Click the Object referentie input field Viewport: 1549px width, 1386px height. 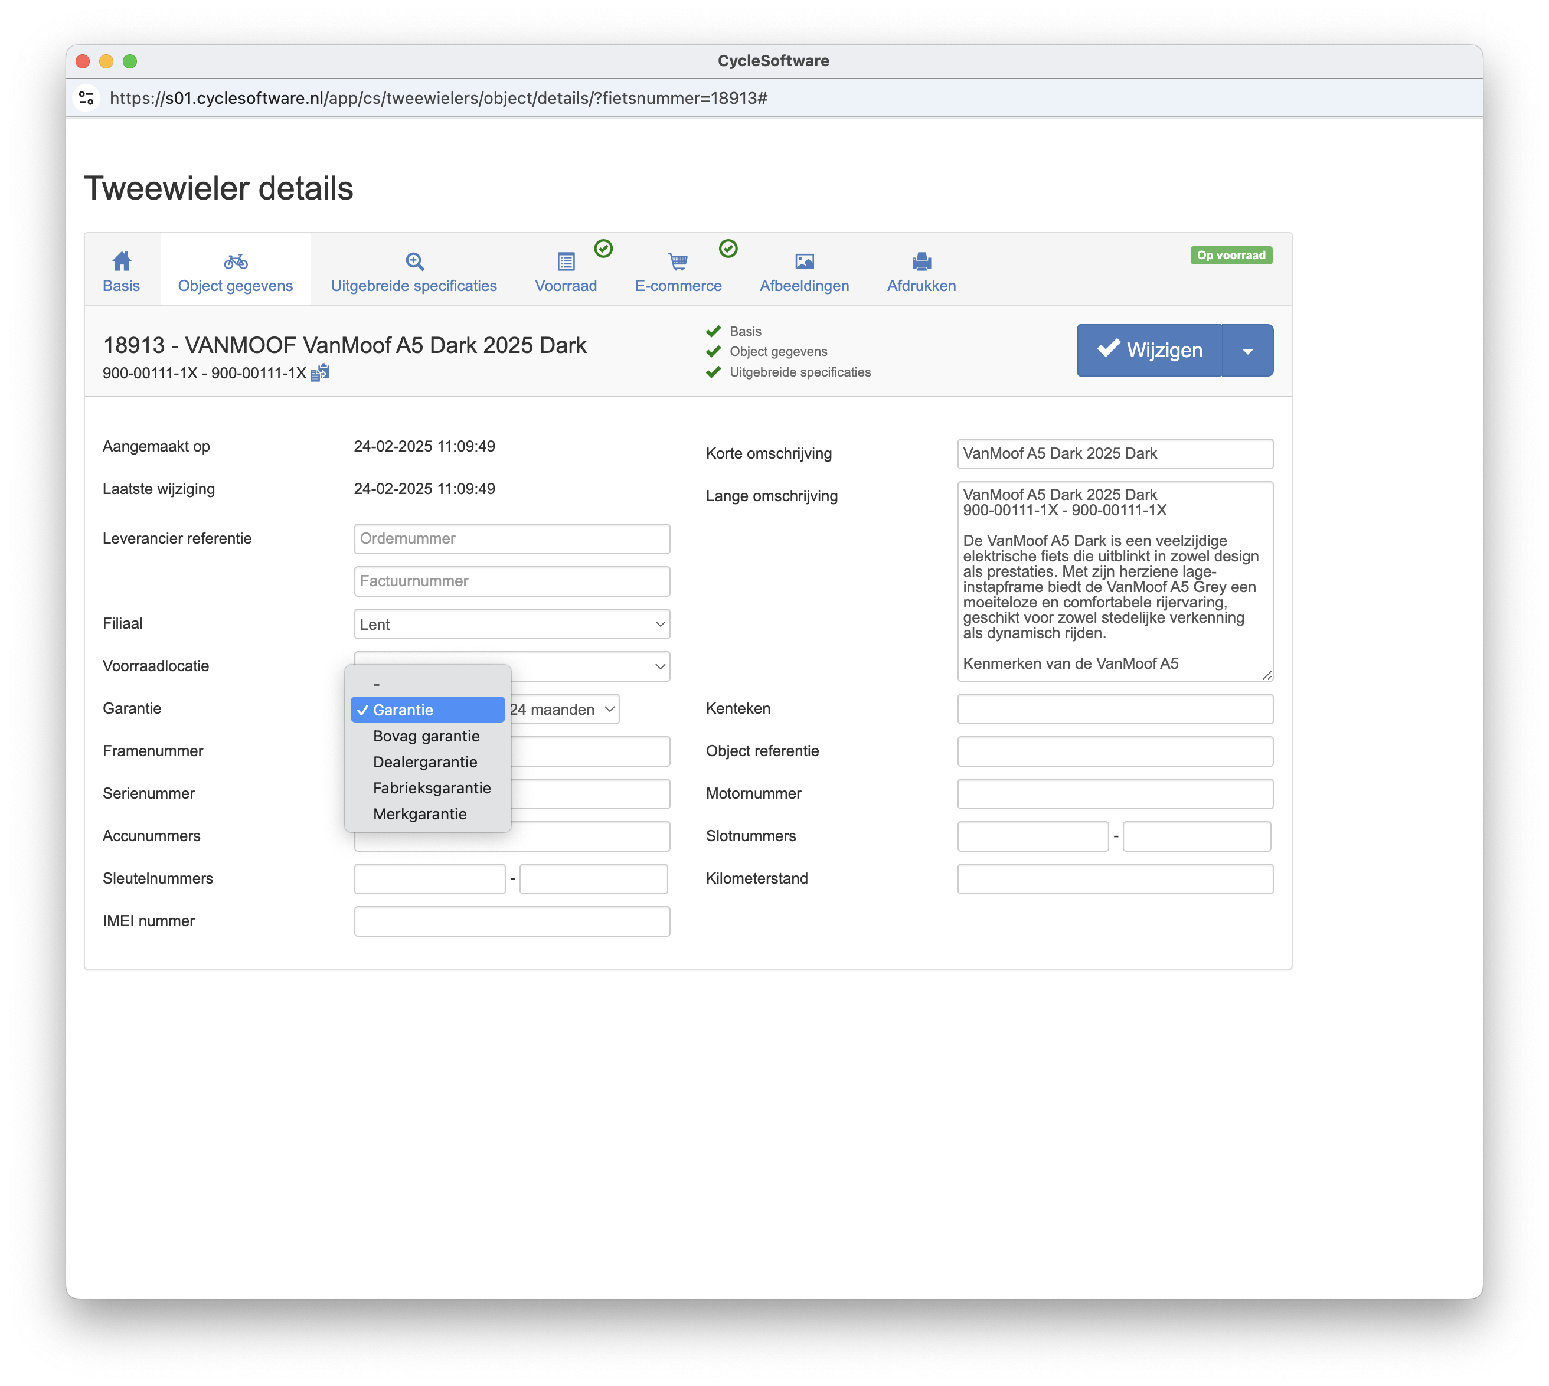(1115, 751)
